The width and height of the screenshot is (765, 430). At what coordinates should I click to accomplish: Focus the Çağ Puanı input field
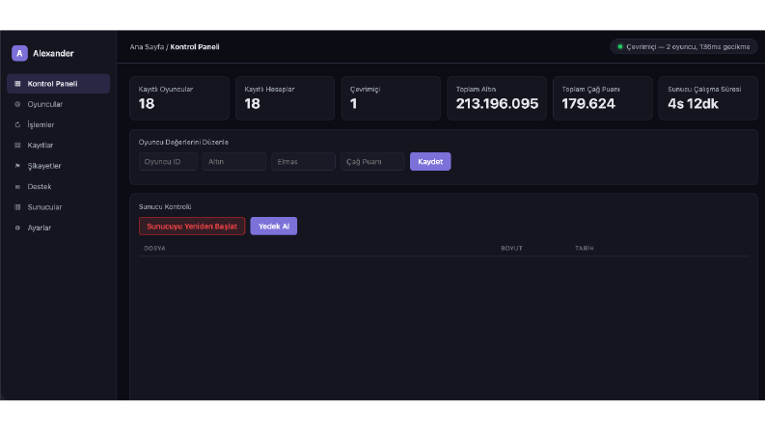pos(372,161)
